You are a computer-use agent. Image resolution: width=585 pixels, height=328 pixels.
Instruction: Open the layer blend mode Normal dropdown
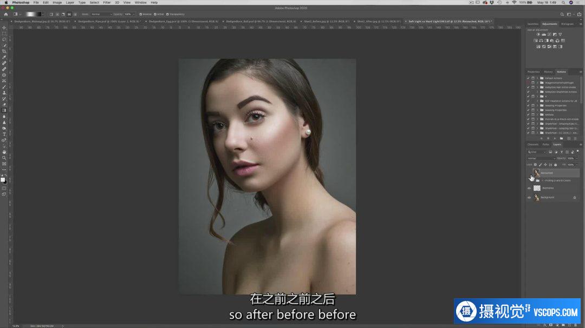tap(541, 158)
